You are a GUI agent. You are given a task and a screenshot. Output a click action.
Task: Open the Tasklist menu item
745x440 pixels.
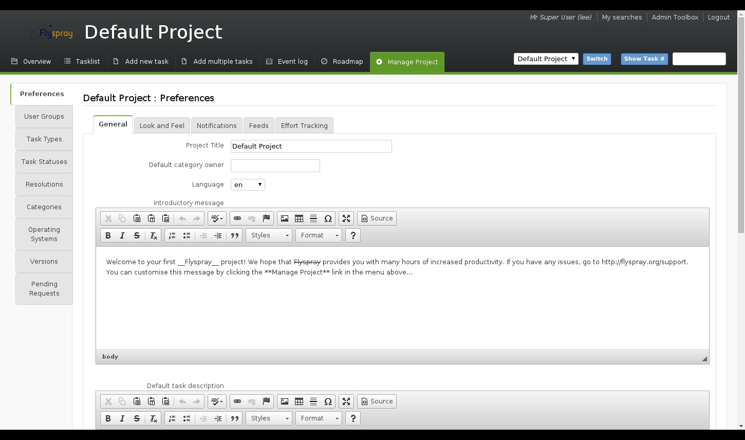pos(82,61)
